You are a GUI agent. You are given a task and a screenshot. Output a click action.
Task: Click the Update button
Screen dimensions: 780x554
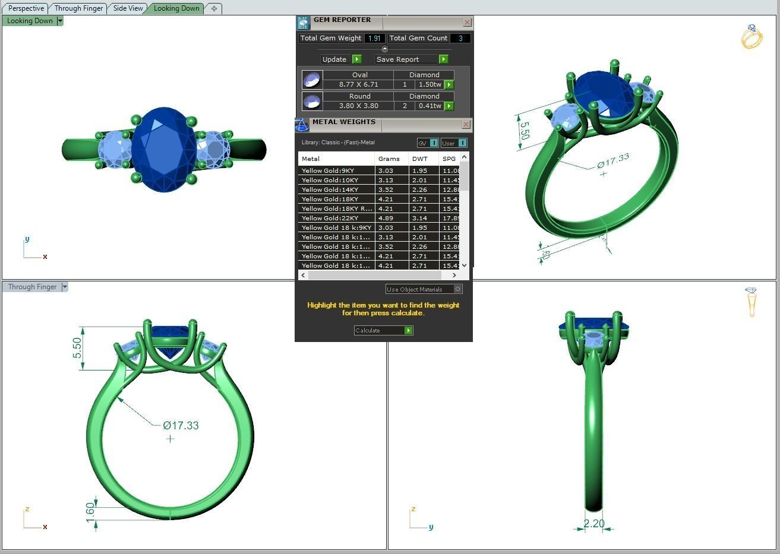[x=341, y=59]
